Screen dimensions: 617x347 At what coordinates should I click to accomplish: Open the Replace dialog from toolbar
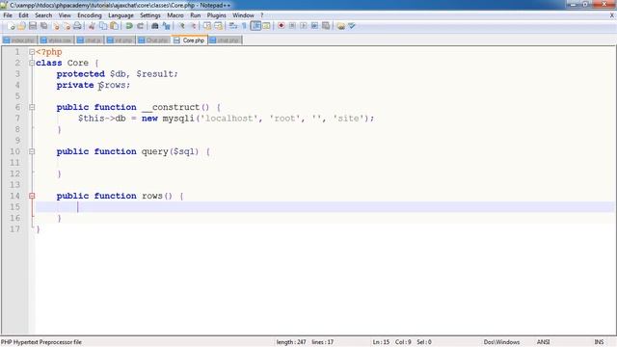coord(166,26)
